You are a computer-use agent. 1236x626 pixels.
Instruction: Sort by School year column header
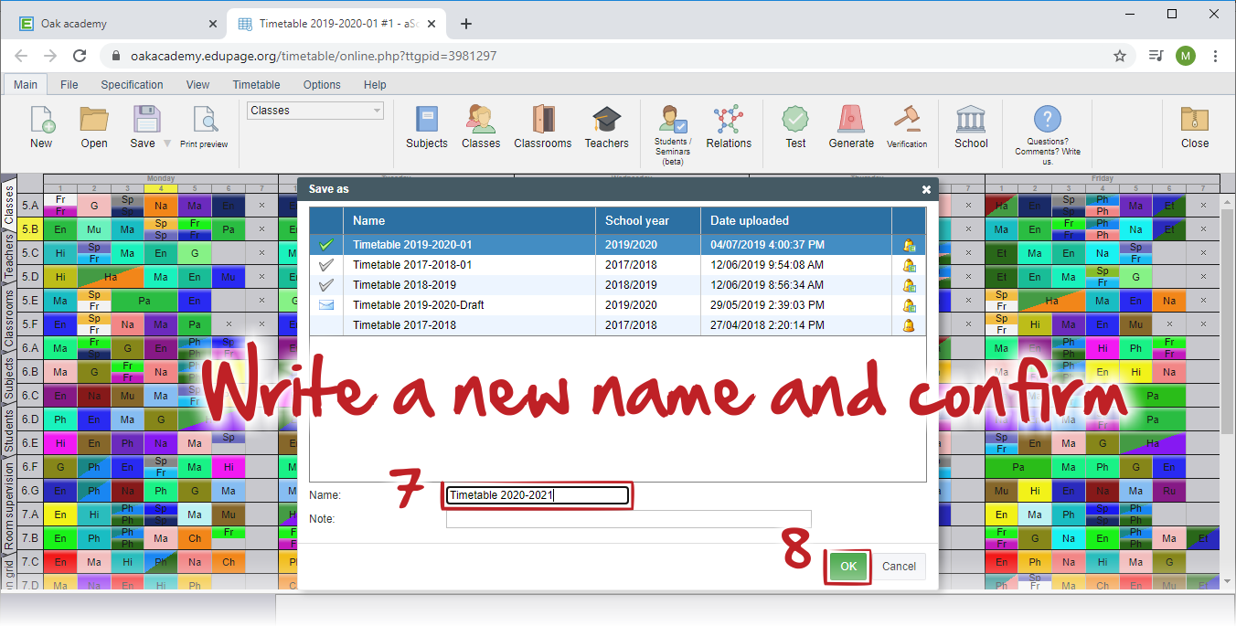(x=647, y=220)
